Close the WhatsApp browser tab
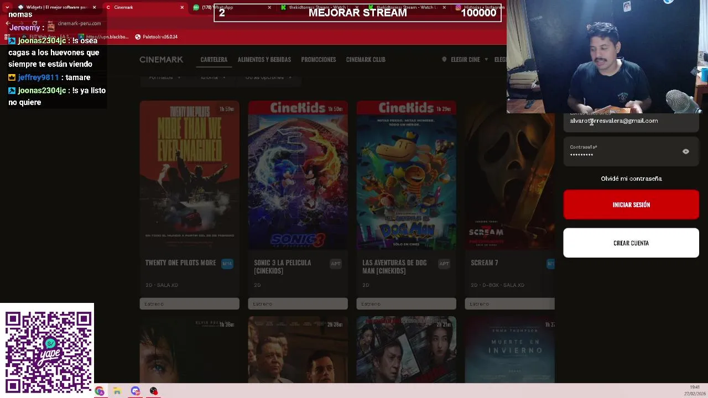Screen dimensions: 708x398 click(269, 7)
